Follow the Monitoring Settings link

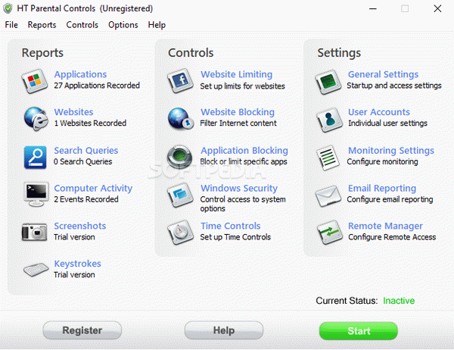pos(391,151)
